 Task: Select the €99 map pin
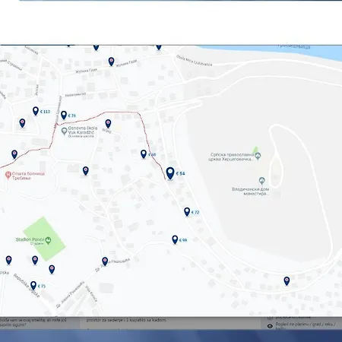point(175,239)
